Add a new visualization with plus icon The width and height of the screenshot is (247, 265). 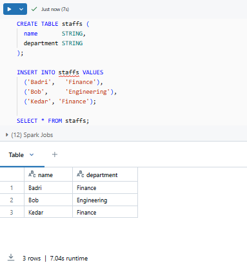55,154
